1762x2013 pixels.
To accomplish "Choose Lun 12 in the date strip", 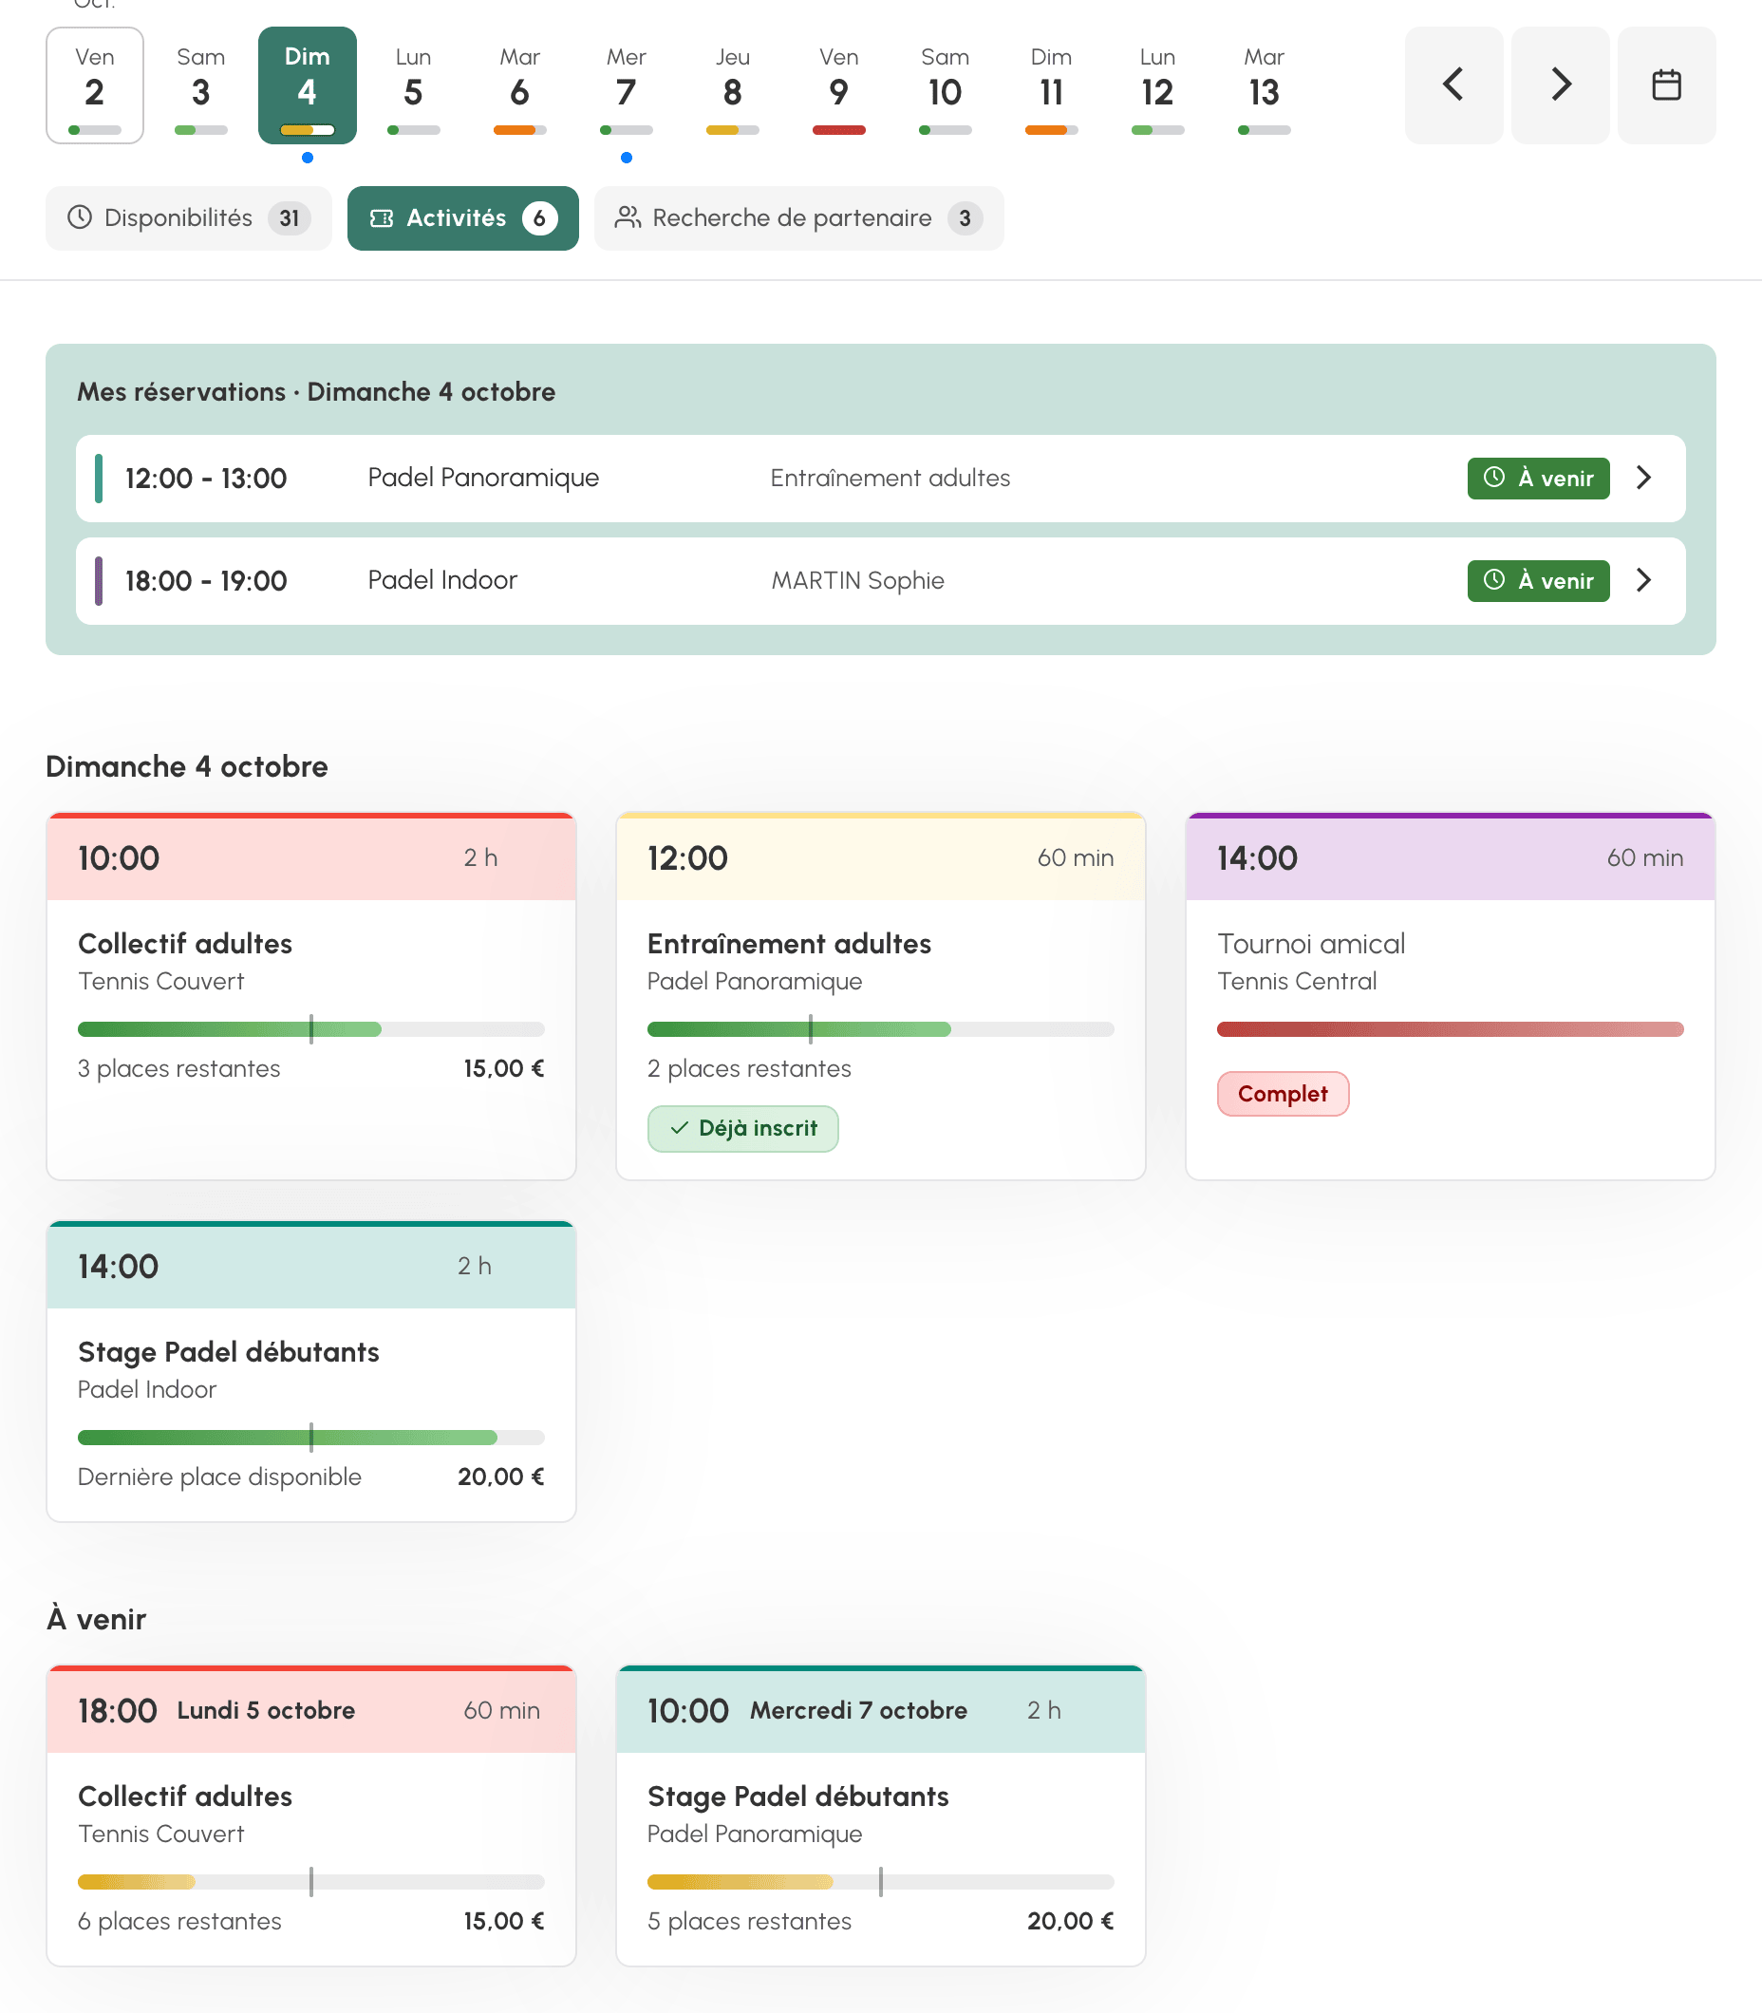I will (x=1157, y=85).
